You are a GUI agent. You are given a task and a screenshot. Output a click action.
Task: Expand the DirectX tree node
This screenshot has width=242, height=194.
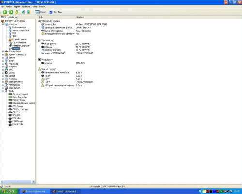pyautogui.click(x=3, y=73)
